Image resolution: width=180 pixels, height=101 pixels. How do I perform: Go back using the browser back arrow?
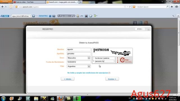pyautogui.click(x=3, y=7)
